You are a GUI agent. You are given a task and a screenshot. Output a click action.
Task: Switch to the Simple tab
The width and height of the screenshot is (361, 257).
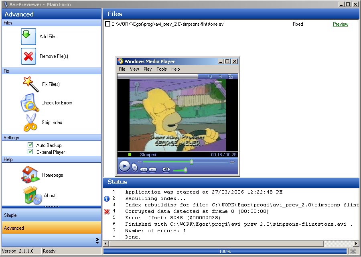point(51,215)
